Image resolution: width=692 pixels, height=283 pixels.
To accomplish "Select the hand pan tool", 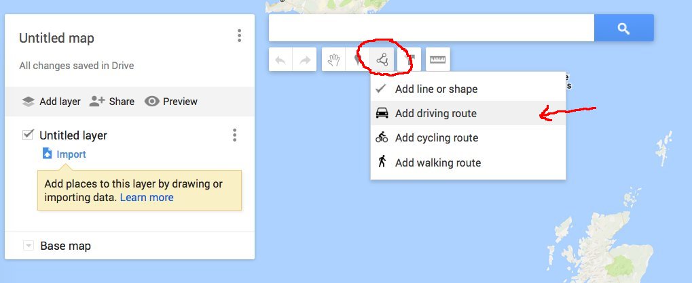I will 333,60.
